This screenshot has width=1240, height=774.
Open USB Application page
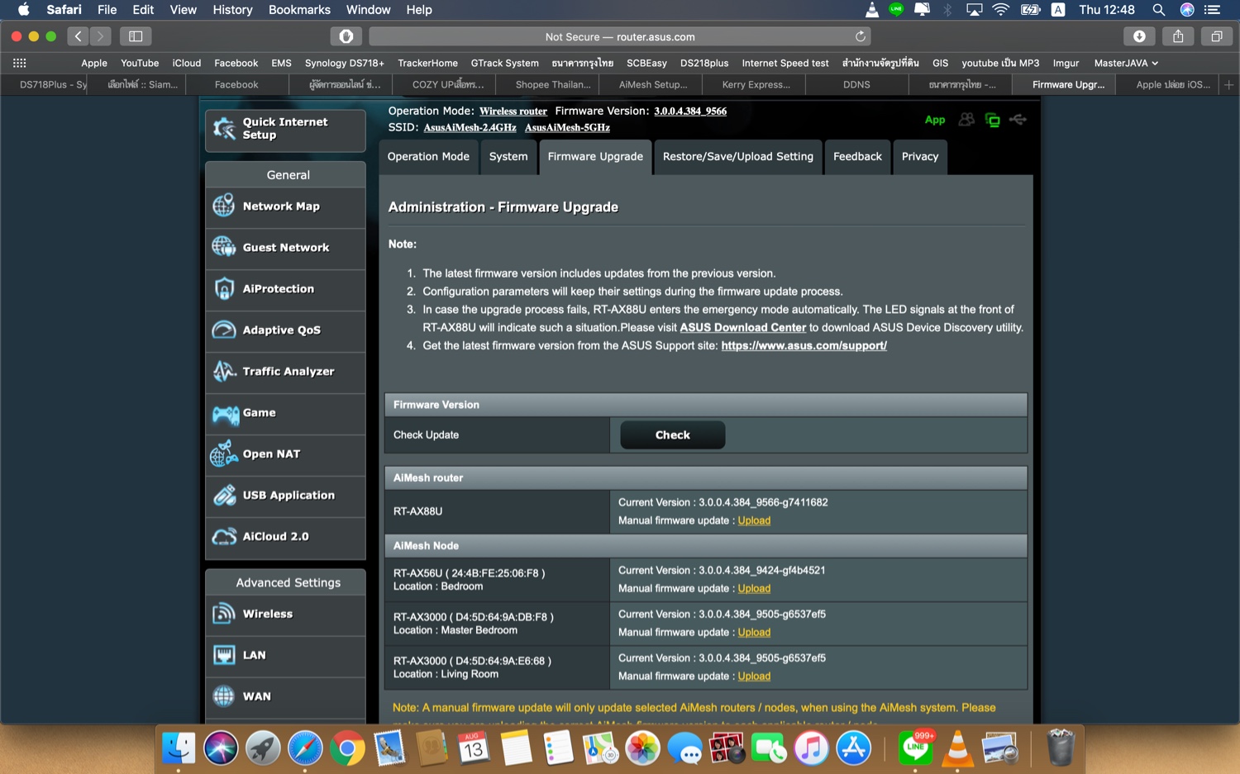pyautogui.click(x=285, y=496)
